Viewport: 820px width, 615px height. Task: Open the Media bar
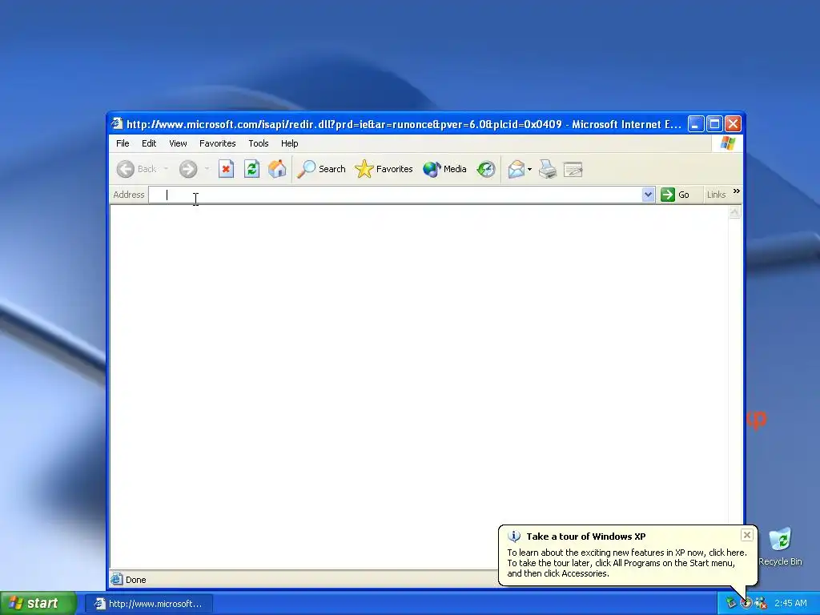[x=444, y=169]
